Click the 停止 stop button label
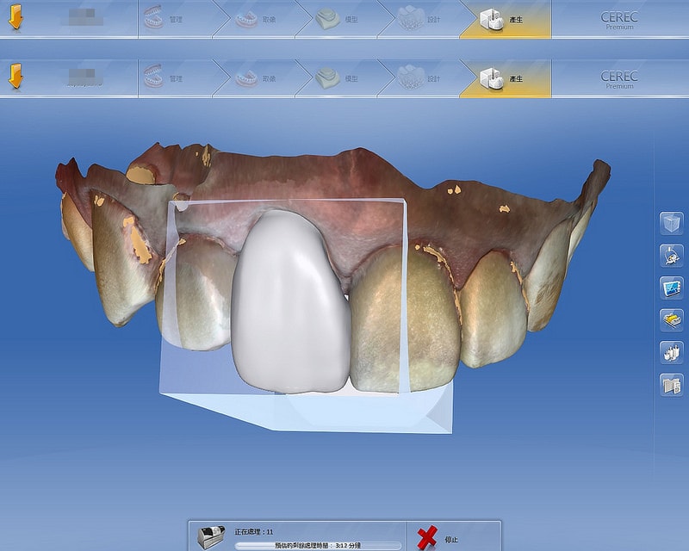The image size is (689, 551). point(451,540)
